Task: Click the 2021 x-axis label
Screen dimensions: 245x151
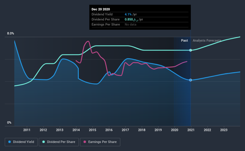Action: coord(191,130)
